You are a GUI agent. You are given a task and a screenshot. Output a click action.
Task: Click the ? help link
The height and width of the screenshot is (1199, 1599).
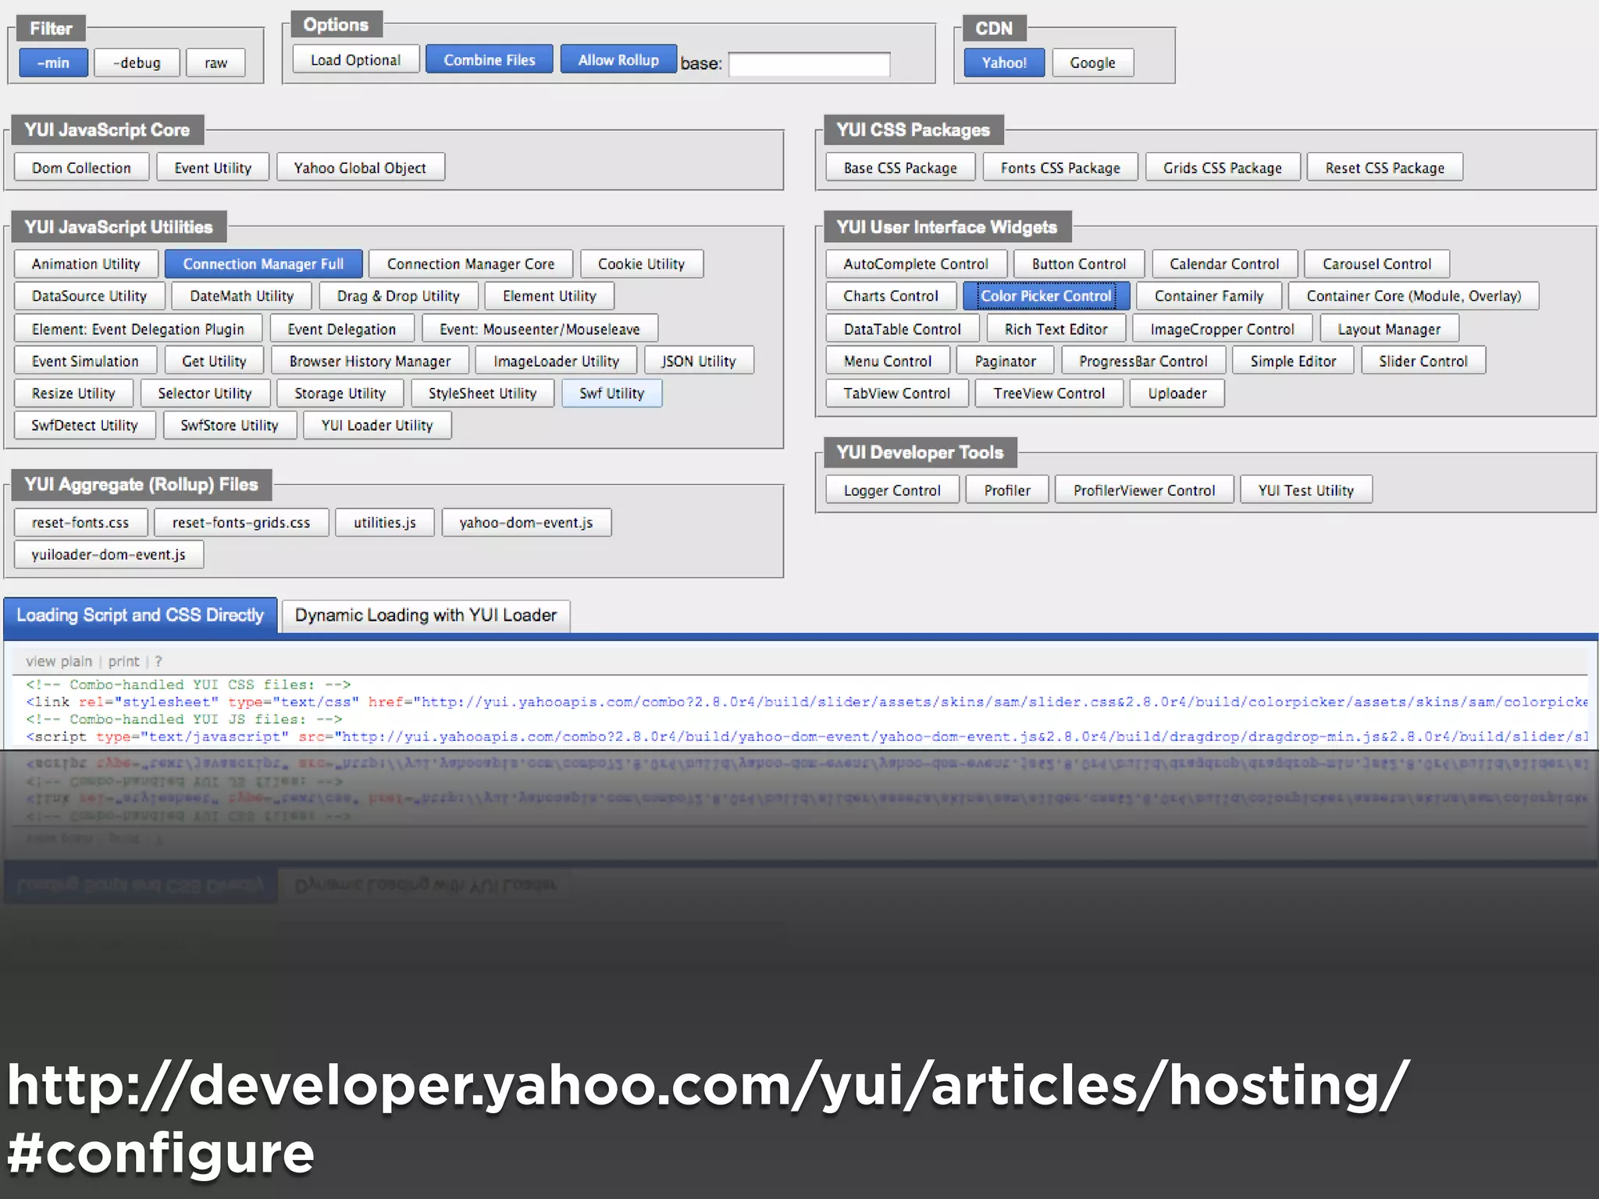(158, 661)
